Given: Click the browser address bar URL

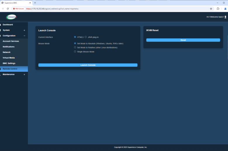Looking at the screenshot, I should (x=52, y=9).
